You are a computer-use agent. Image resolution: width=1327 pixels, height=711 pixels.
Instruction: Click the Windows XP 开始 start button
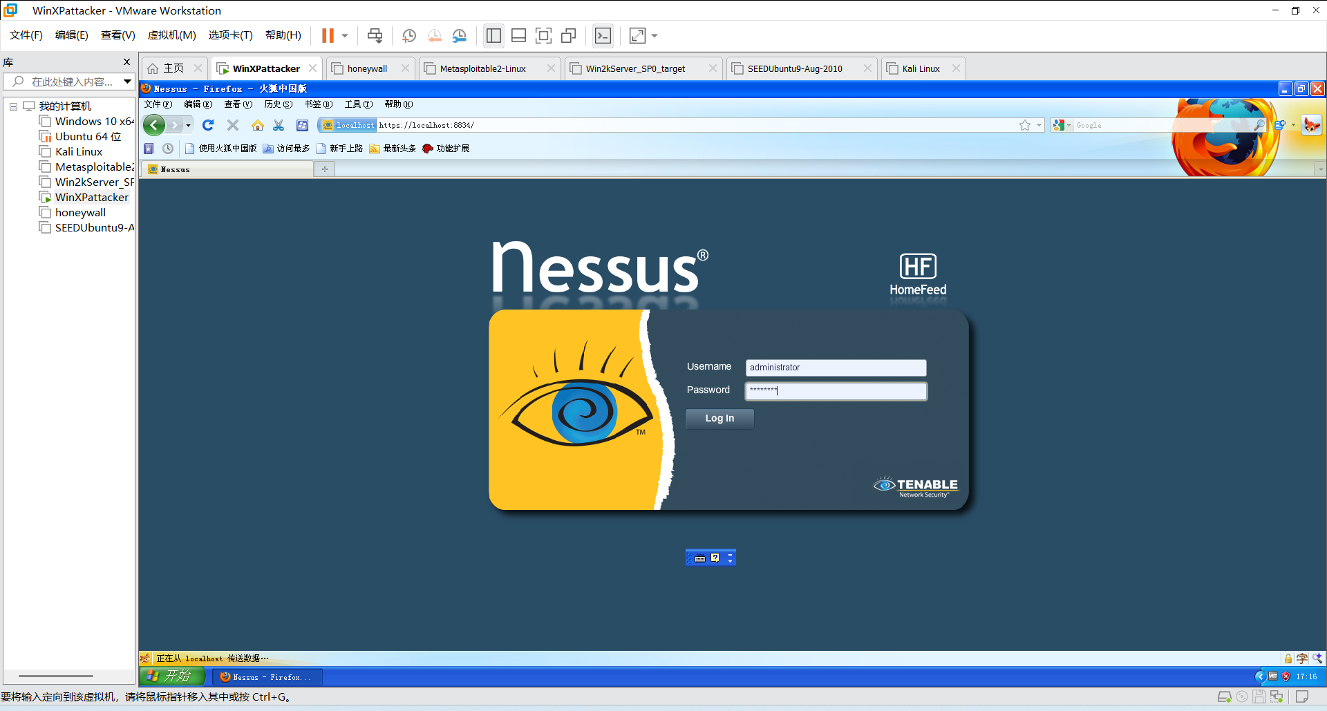point(172,676)
